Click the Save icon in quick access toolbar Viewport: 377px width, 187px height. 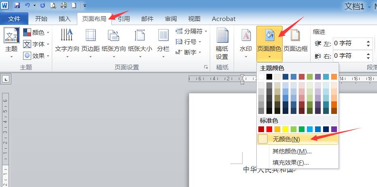click(17, 5)
